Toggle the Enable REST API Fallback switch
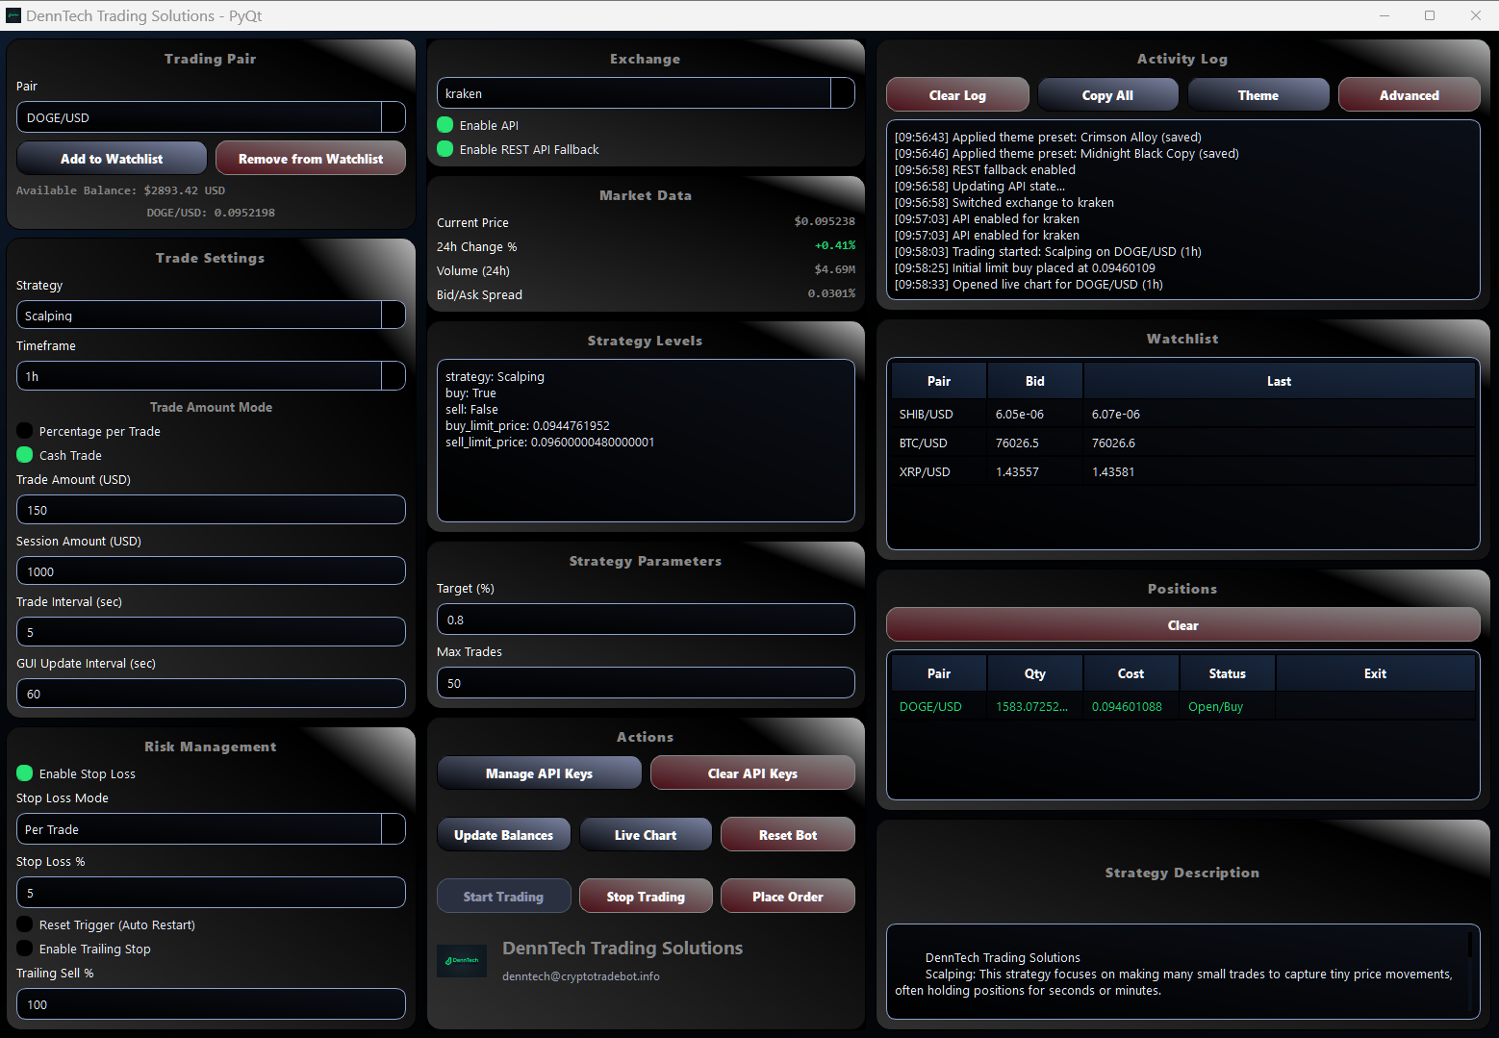 click(x=445, y=149)
